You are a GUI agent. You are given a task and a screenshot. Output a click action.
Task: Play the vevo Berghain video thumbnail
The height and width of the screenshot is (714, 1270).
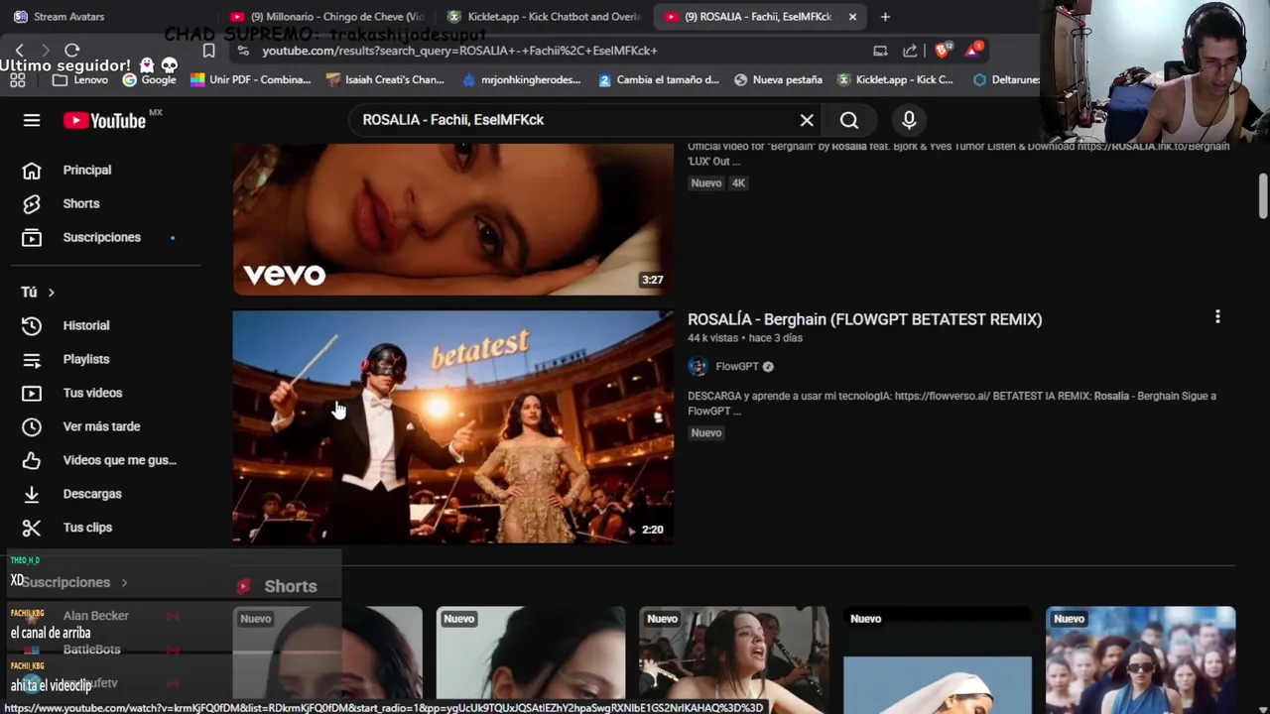pyautogui.click(x=453, y=219)
